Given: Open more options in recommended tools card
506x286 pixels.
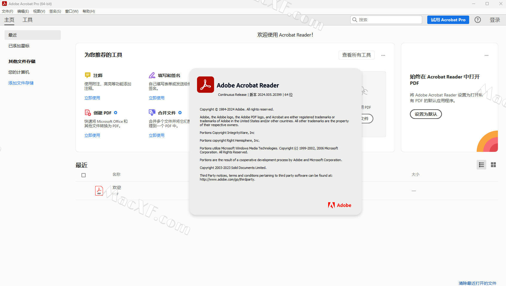Looking at the screenshot, I should coord(383,55).
